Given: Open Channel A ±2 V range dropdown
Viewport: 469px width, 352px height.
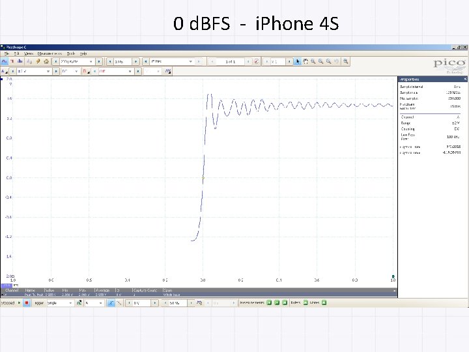Looking at the screenshot, I should point(33,71).
